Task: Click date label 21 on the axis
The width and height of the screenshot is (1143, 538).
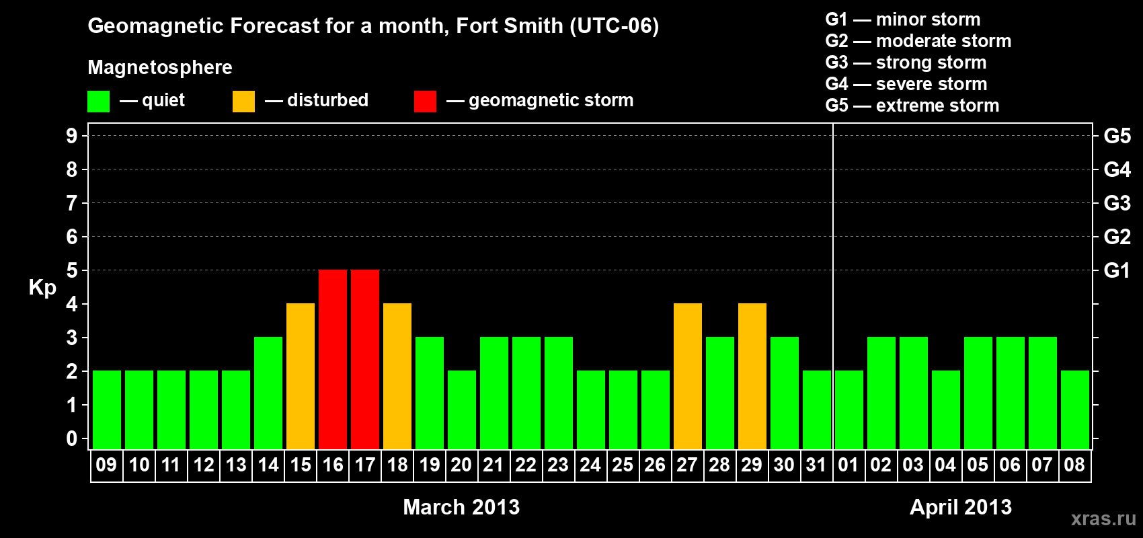Action: click(494, 465)
